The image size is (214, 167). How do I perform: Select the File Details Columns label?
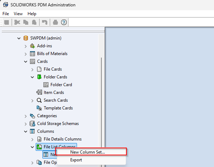click(63, 139)
